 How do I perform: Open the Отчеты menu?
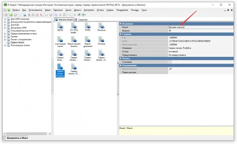click(100, 10)
